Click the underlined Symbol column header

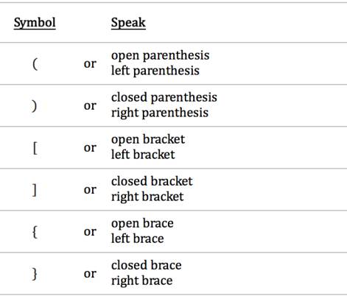point(35,23)
